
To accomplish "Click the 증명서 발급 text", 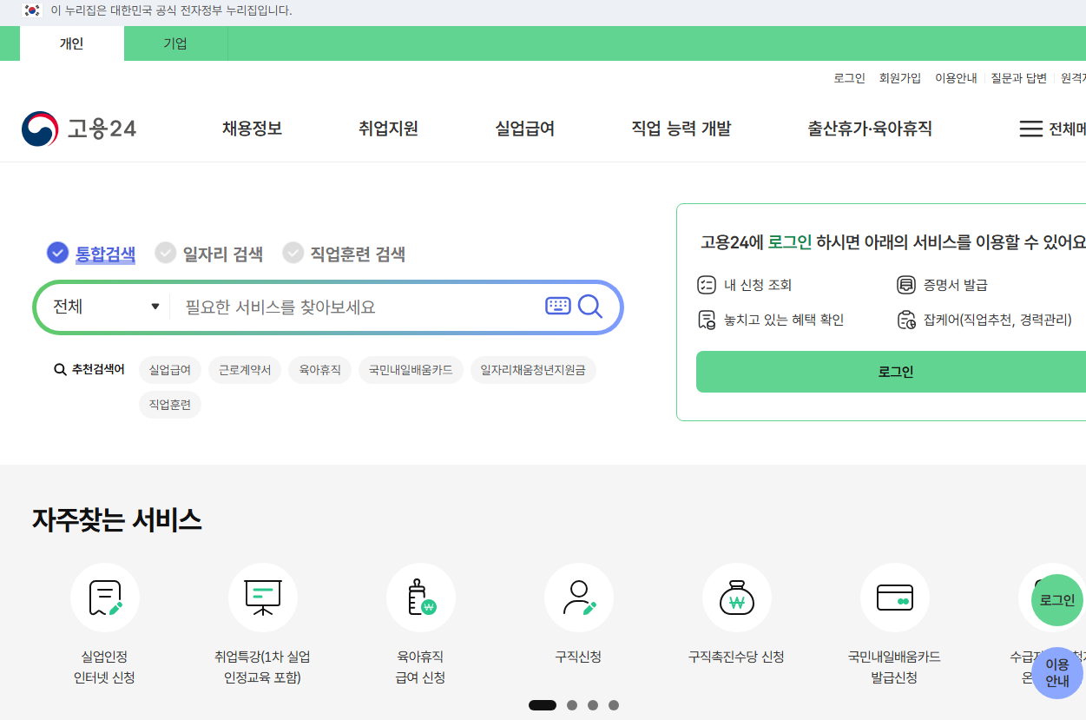I will point(956,285).
